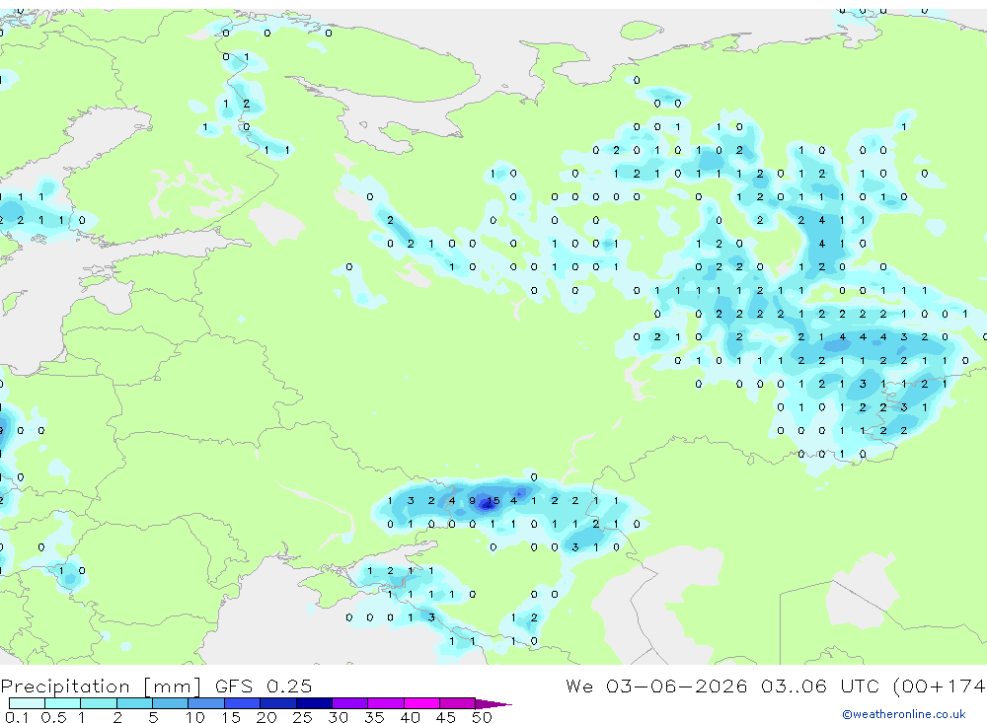Click the map value "9" beside the peak
Image resolution: width=987 pixels, height=723 pixels.
(472, 501)
